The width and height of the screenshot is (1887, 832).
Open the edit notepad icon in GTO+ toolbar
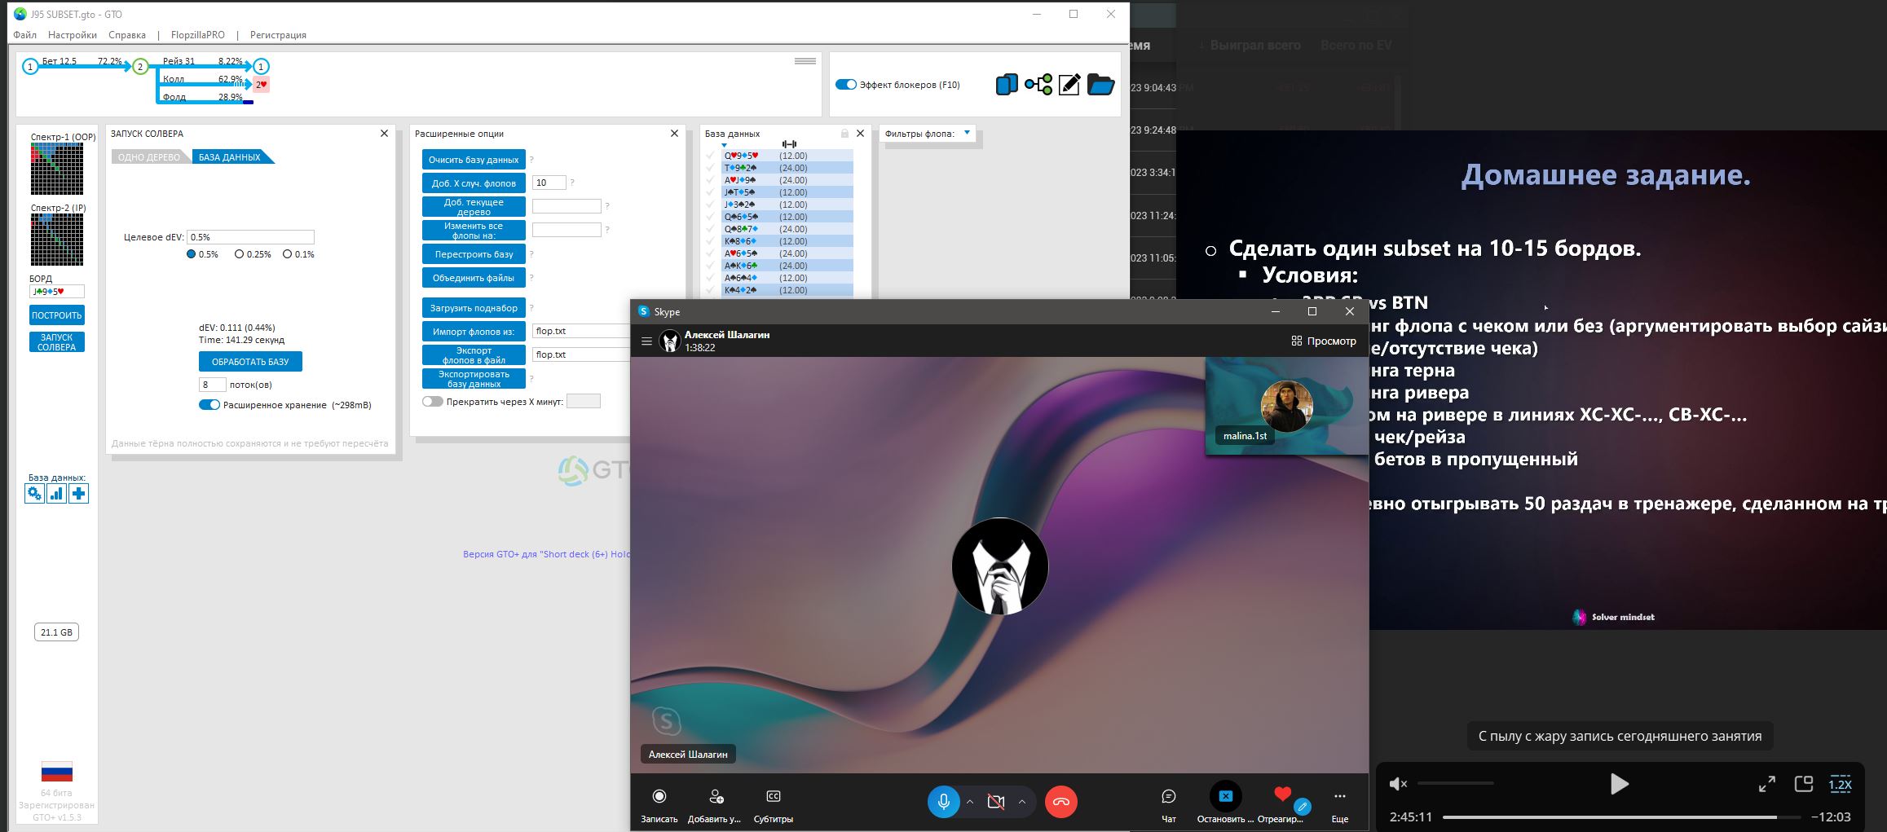tap(1069, 85)
